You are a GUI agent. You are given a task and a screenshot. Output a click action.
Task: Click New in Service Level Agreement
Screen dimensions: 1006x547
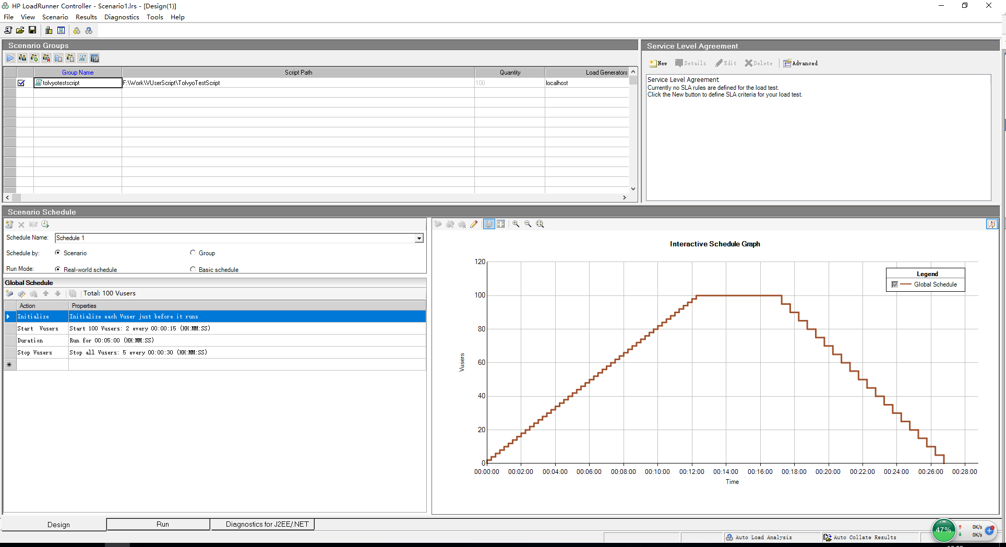pyautogui.click(x=658, y=63)
